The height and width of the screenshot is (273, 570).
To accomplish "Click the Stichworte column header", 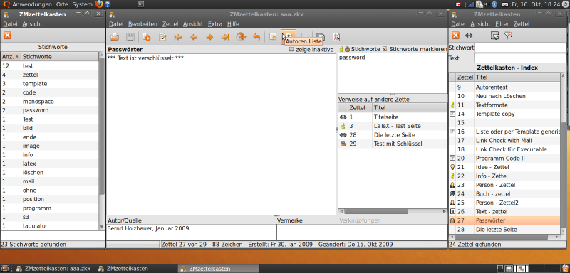I will coord(60,57).
